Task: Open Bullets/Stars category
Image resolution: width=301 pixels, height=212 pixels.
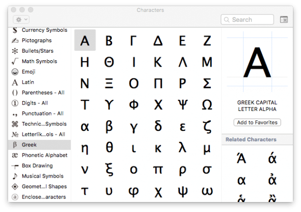Action: (39, 51)
